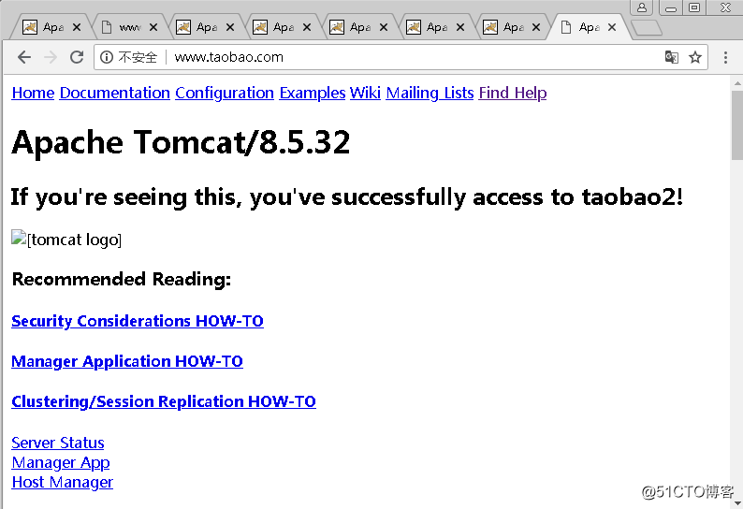Open the Manager App link
Viewport: 743px width, 509px height.
coord(61,462)
